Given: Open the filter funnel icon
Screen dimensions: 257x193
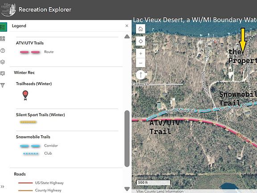Looking at the screenshot, I should tap(3, 85).
